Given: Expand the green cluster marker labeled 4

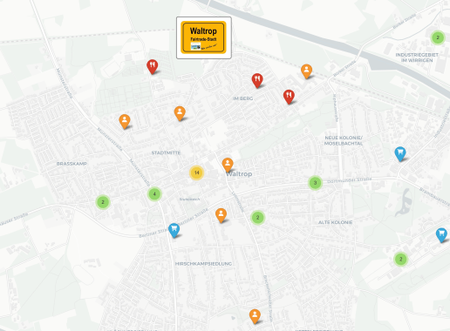Looking at the screenshot, I should (x=154, y=194).
